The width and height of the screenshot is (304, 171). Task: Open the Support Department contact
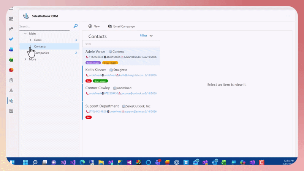pyautogui.click(x=121, y=111)
